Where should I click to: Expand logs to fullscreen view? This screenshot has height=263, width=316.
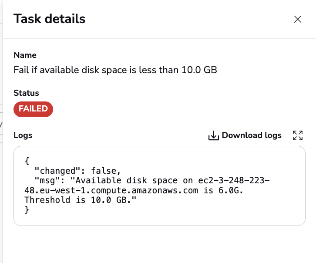click(x=298, y=135)
